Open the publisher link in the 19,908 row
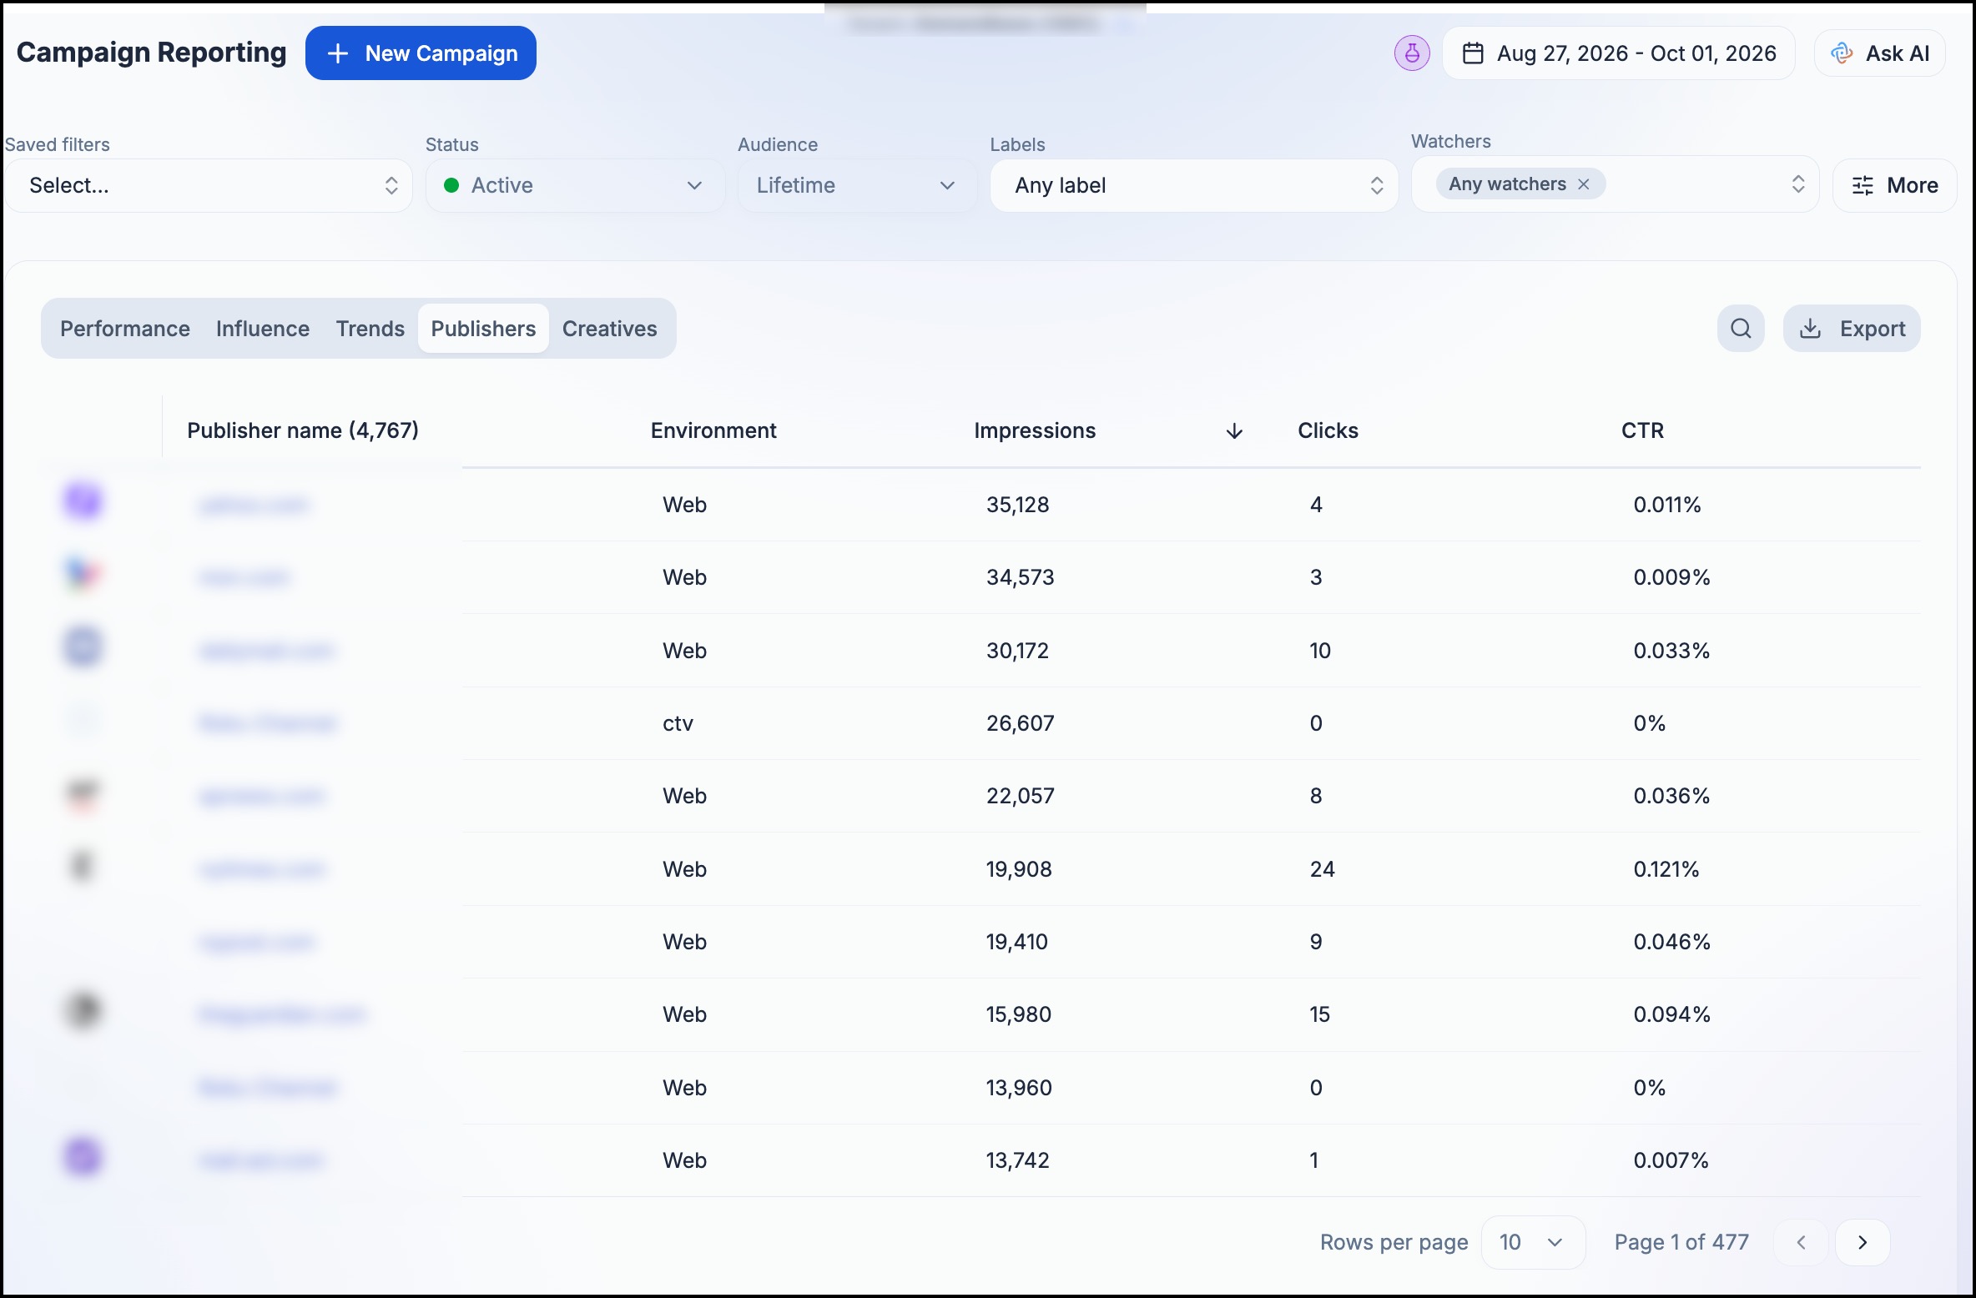 click(x=262, y=870)
